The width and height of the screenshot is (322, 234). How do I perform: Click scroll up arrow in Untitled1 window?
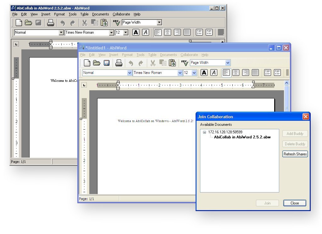287,83
